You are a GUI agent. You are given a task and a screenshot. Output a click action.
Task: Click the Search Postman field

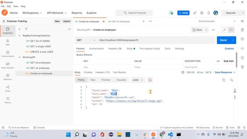134,13
